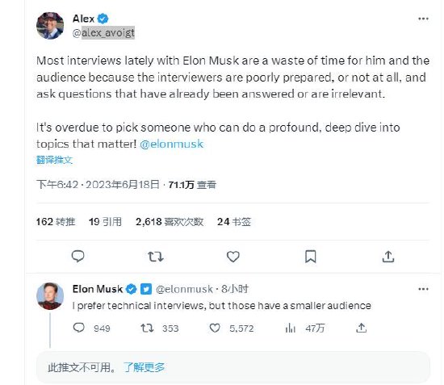
Task: Share Elon Musk's reply via upload icon
Action: [361, 328]
